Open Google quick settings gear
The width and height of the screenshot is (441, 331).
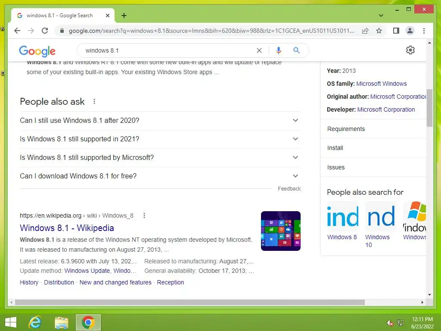[x=410, y=50]
